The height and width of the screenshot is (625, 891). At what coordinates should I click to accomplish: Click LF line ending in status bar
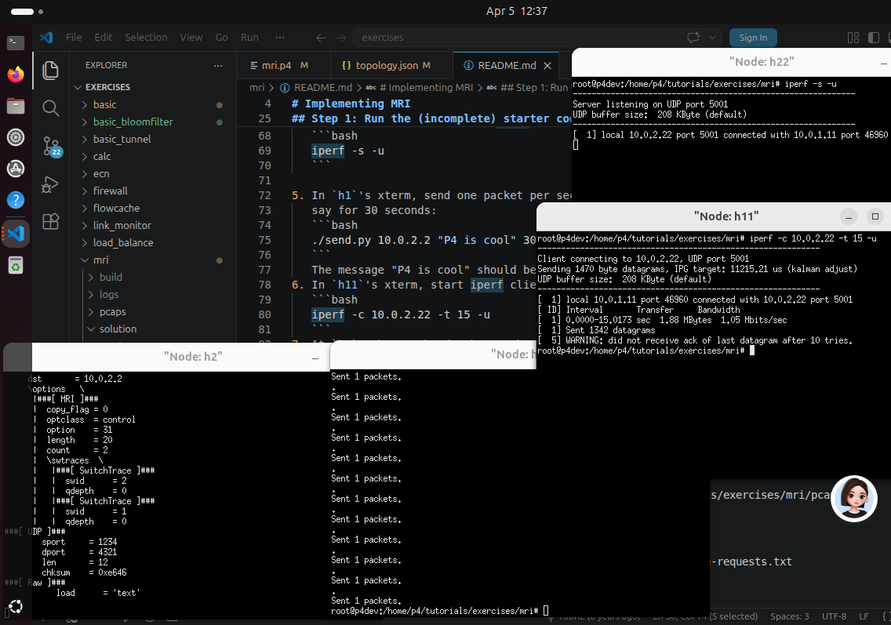pyautogui.click(x=864, y=616)
